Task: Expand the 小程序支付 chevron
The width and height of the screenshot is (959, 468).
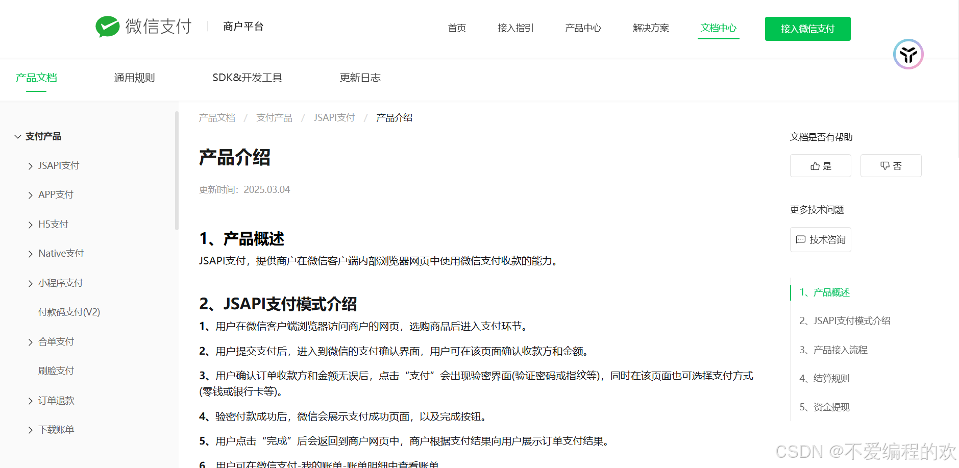Action: point(30,284)
